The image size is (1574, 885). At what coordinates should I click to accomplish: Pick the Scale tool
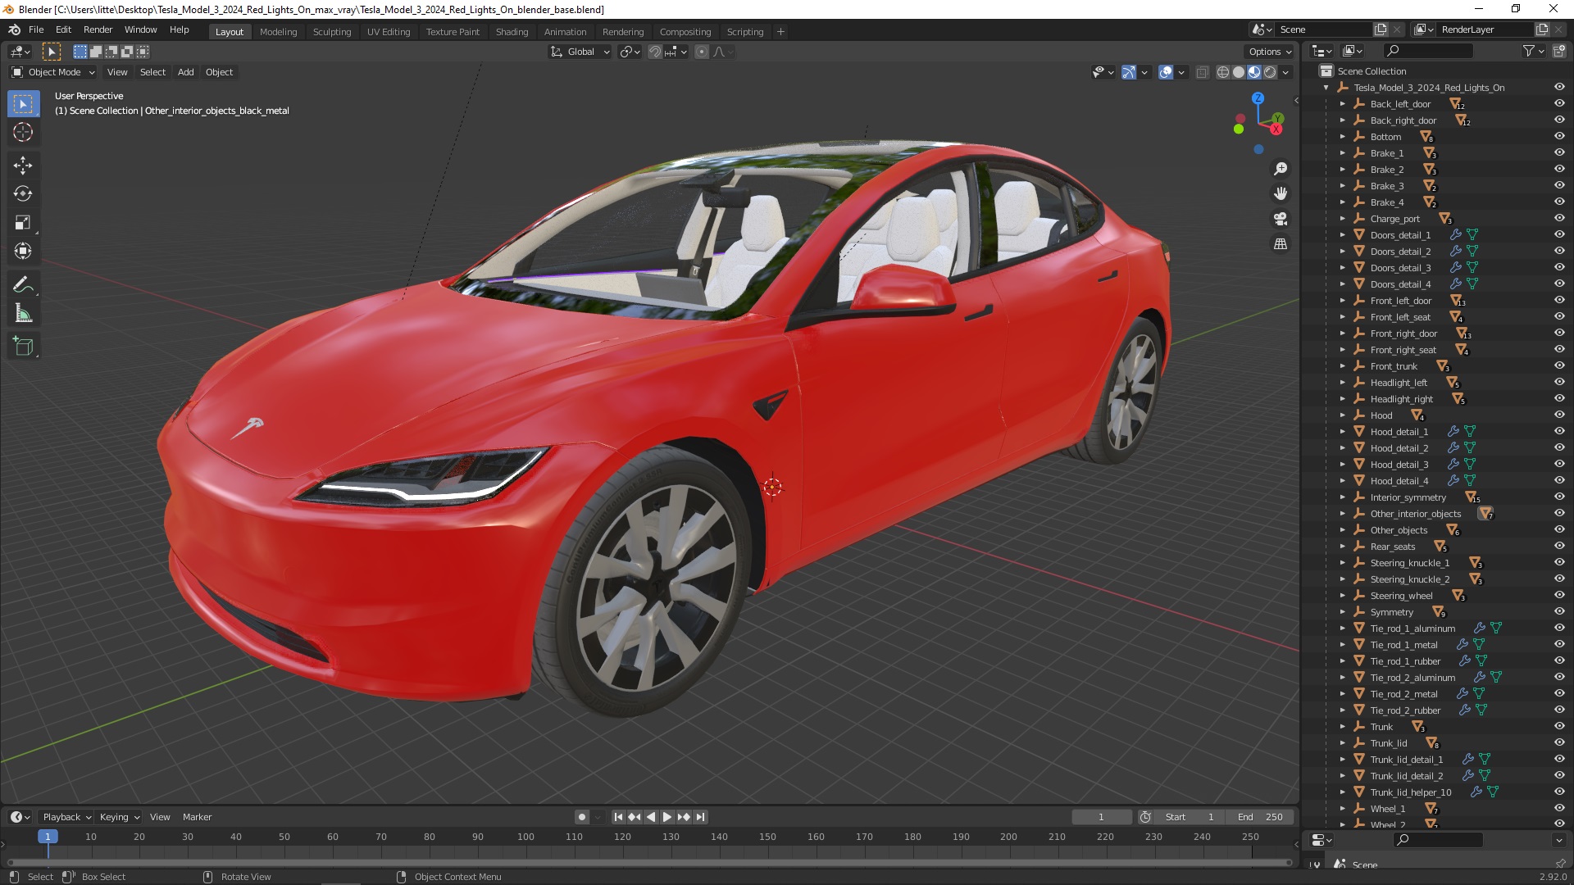[23, 223]
